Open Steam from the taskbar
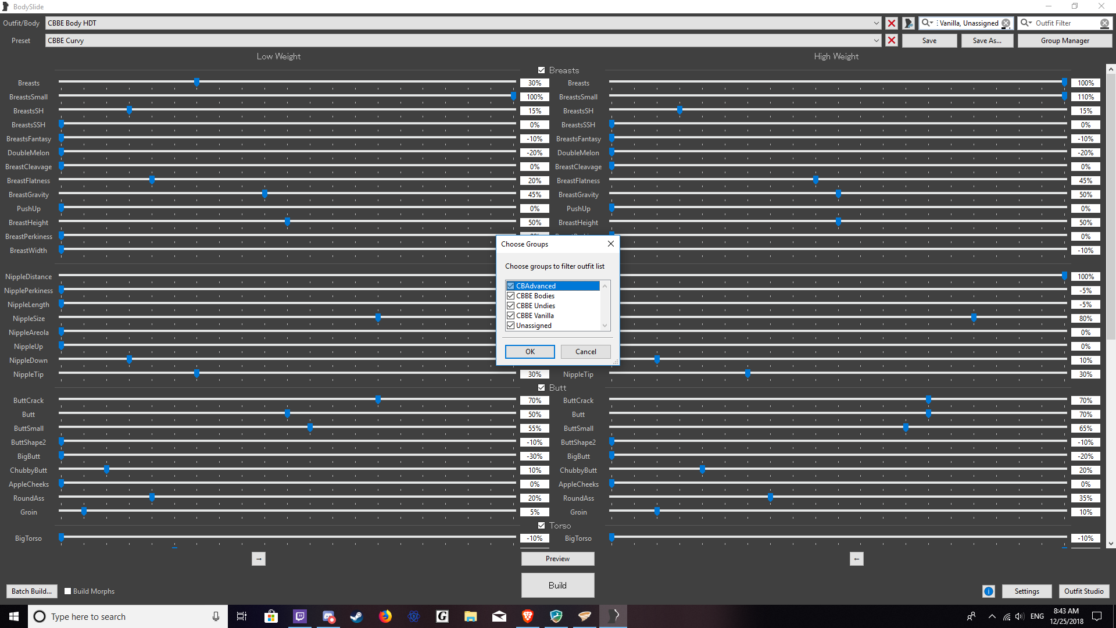The image size is (1116, 628). point(356,616)
